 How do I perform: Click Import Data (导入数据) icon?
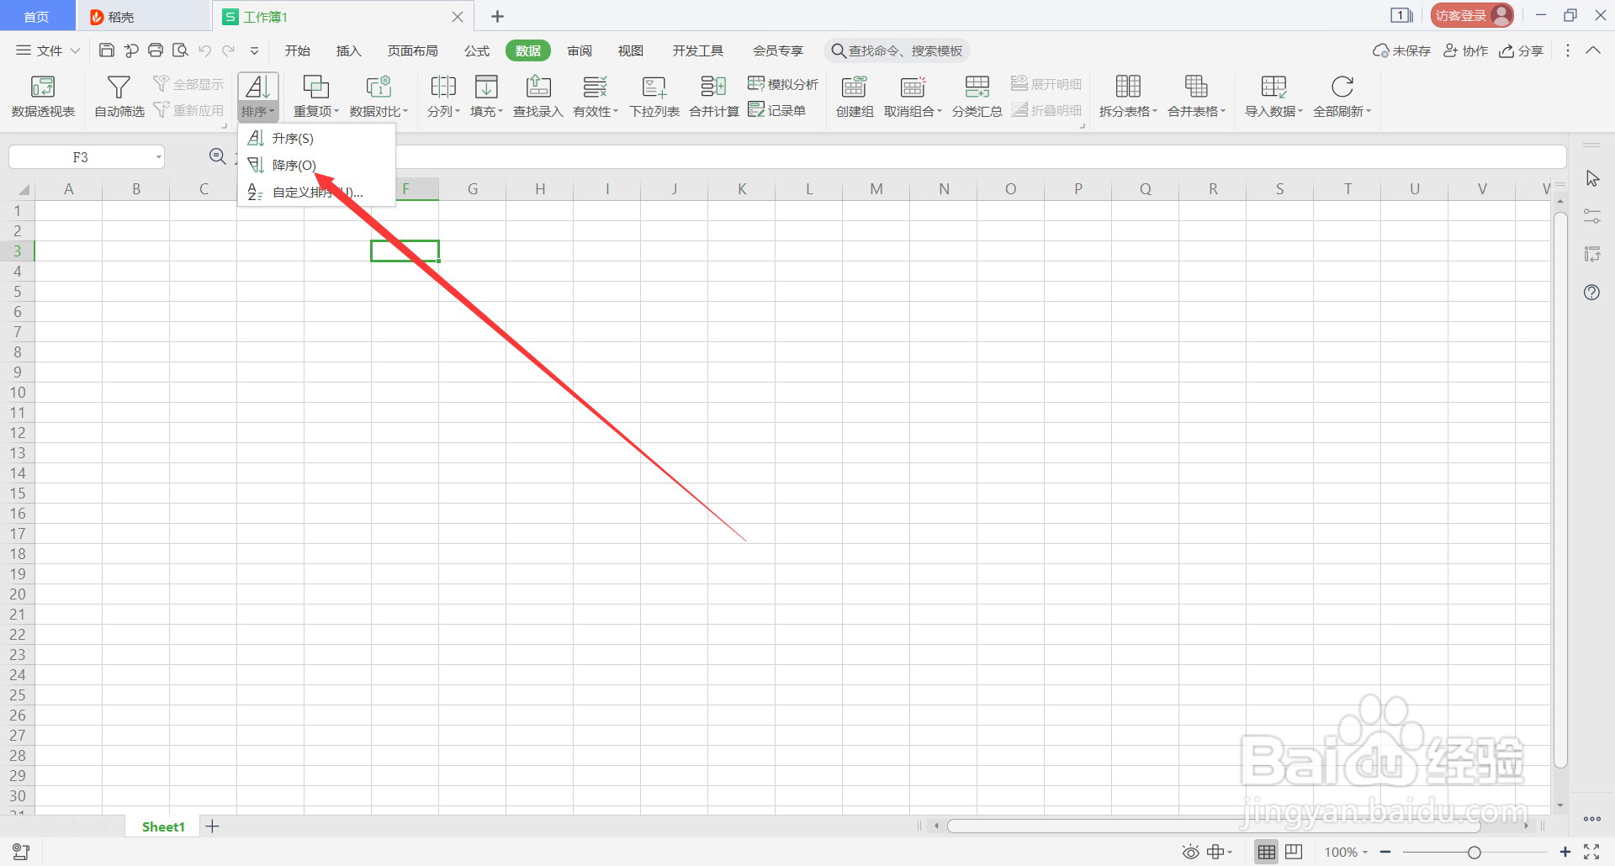1273,87
